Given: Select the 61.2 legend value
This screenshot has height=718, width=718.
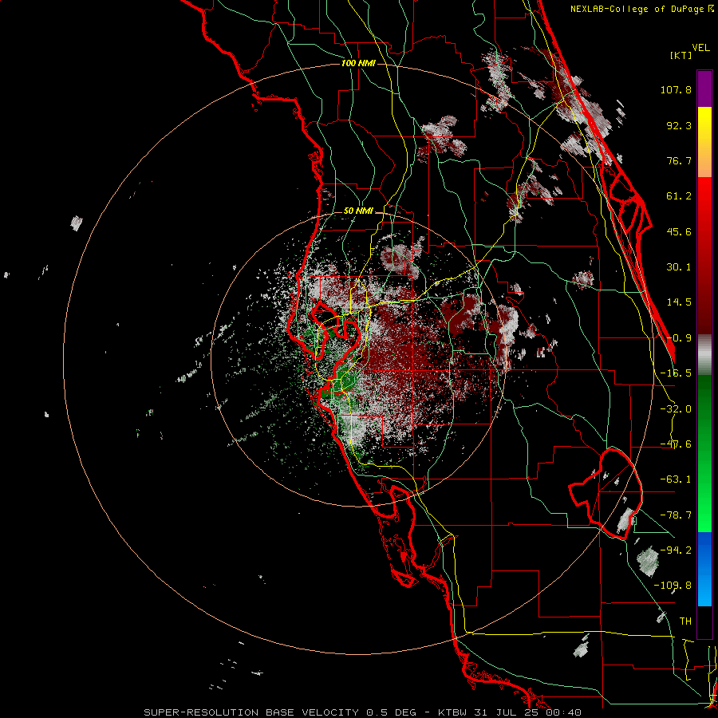Looking at the screenshot, I should click(679, 196).
